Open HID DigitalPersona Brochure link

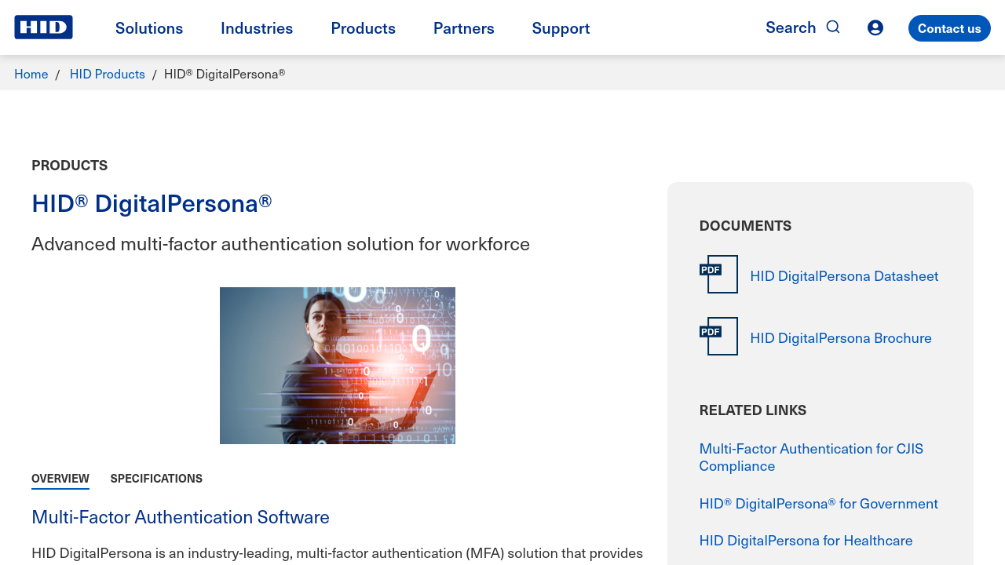(x=841, y=337)
